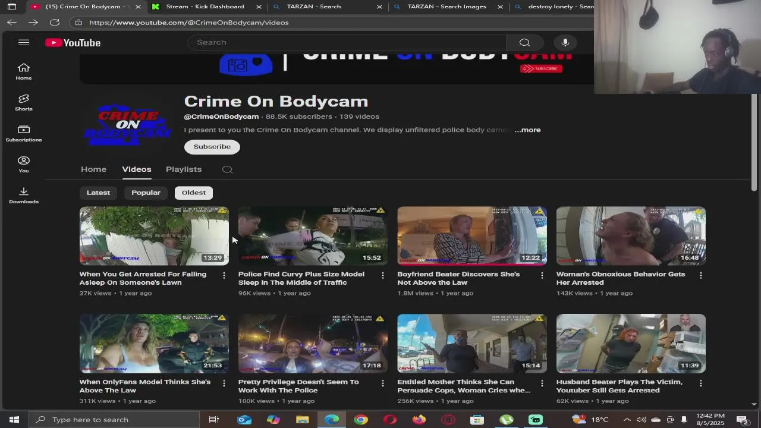Reload the current page

pyautogui.click(x=55, y=22)
